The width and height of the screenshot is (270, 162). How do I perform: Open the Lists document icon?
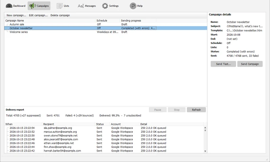60,6
